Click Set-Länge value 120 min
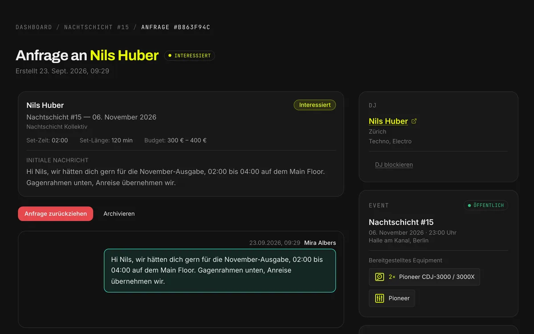 pos(122,140)
